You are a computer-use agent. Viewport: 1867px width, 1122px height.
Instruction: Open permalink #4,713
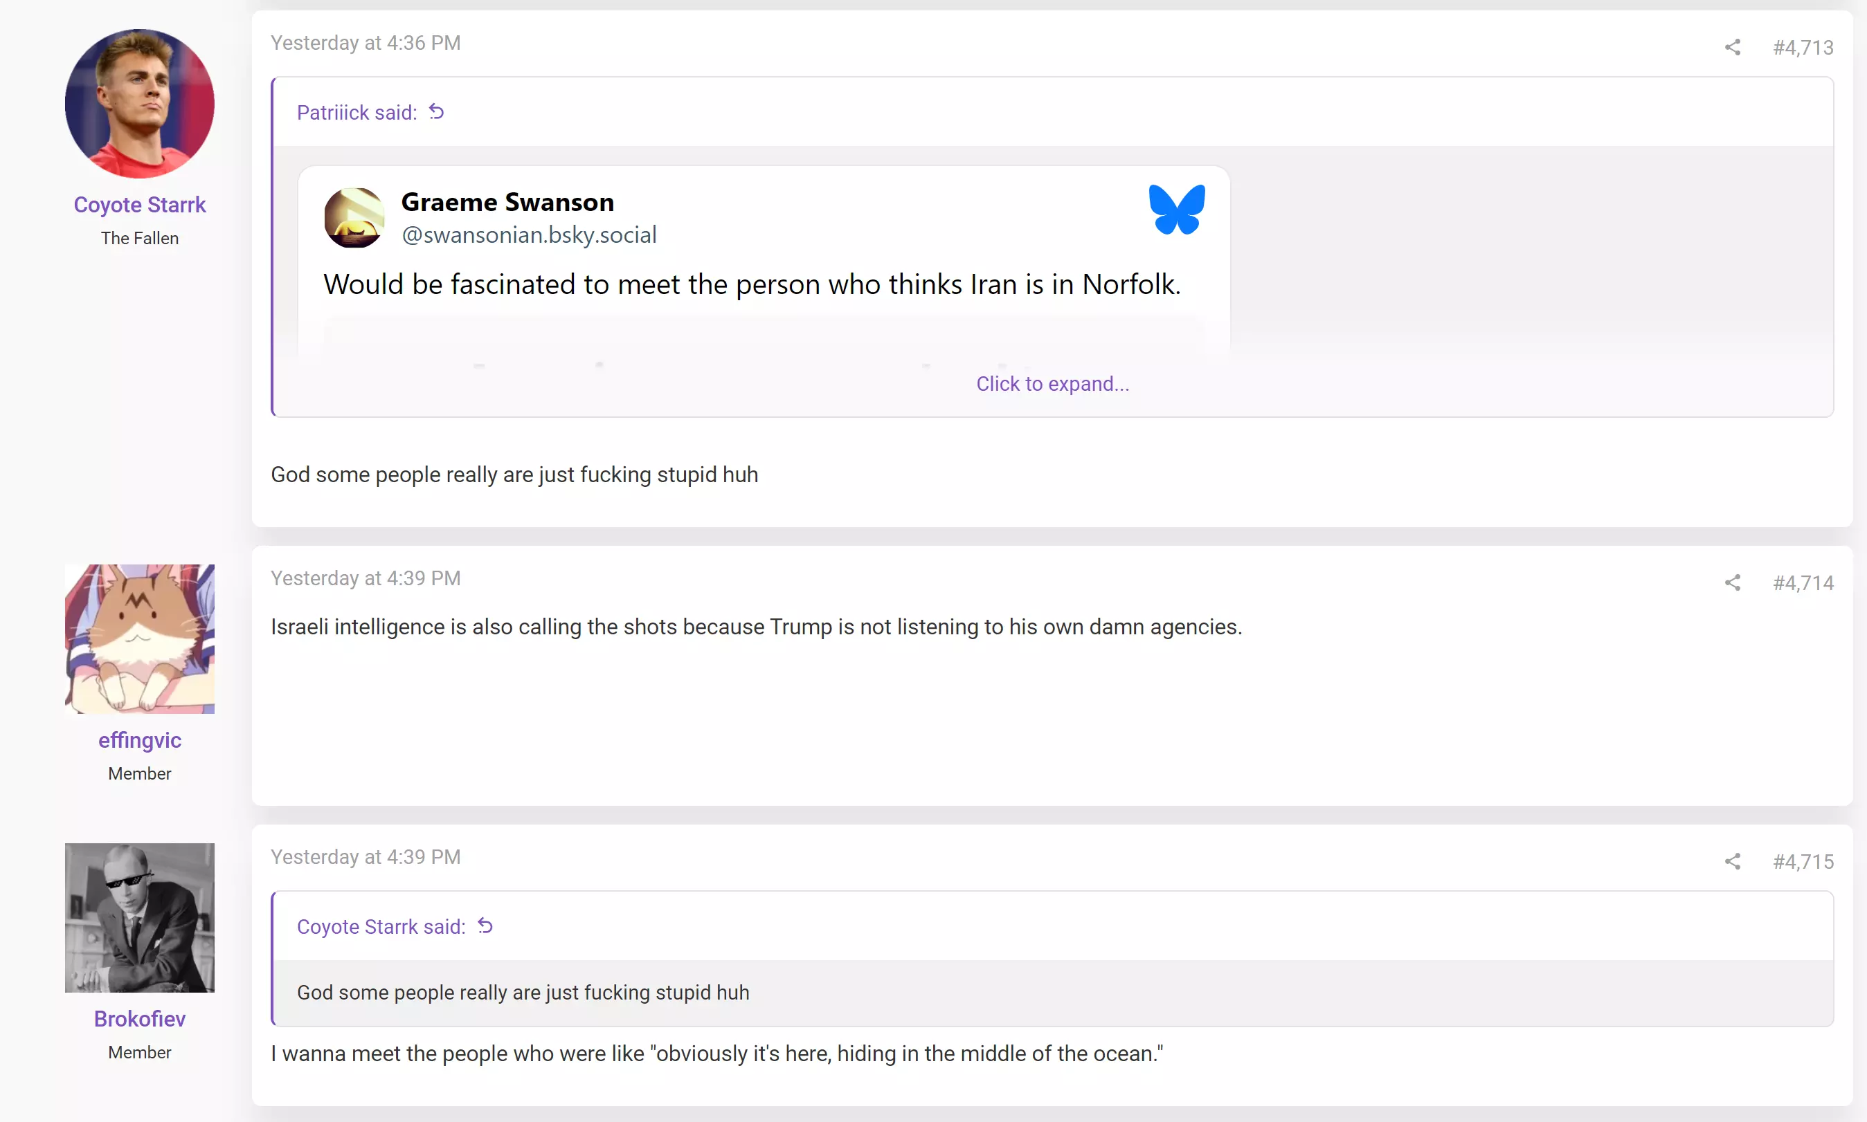[x=1803, y=48]
